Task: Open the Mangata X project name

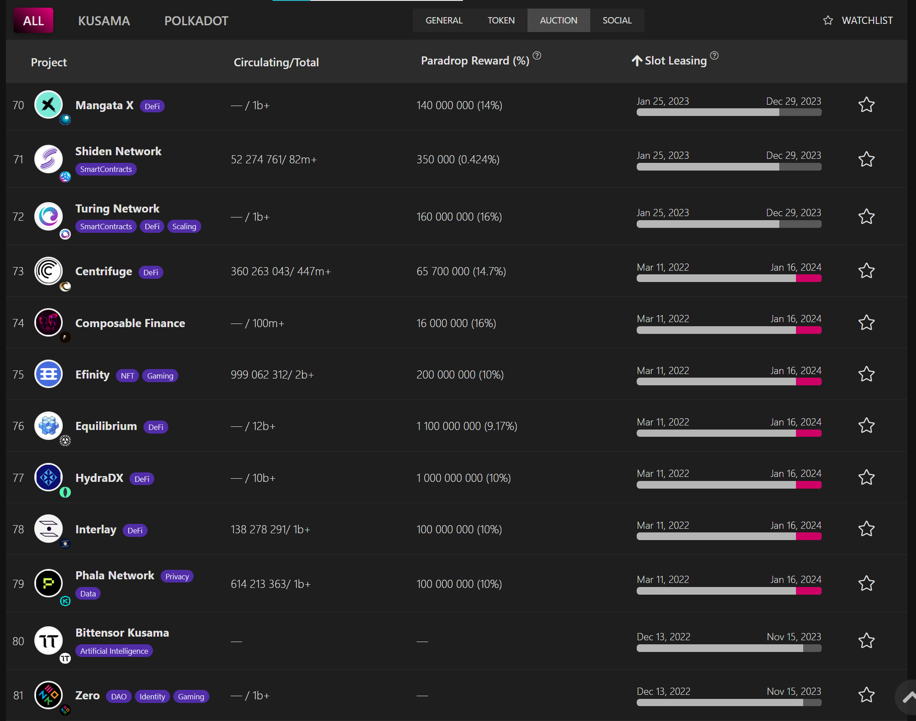Action: click(x=105, y=105)
